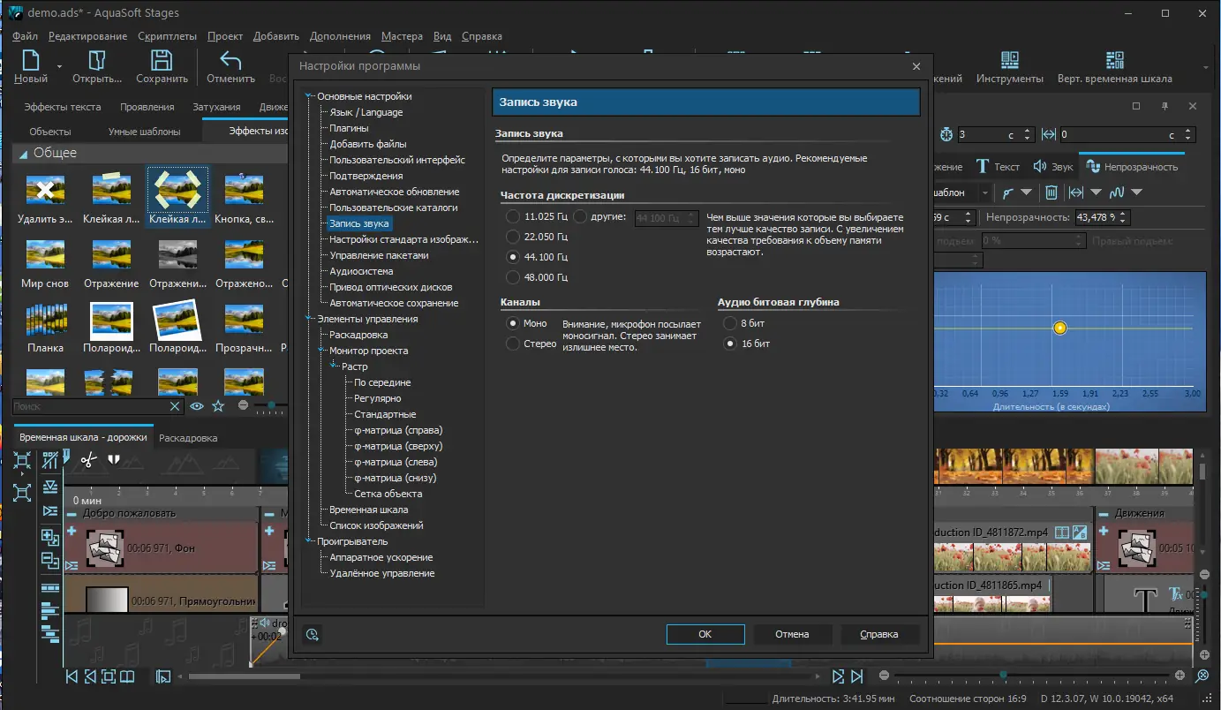Image resolution: width=1221 pixels, height=710 pixels.
Task: Select the Stereo channel option
Action: click(x=512, y=344)
